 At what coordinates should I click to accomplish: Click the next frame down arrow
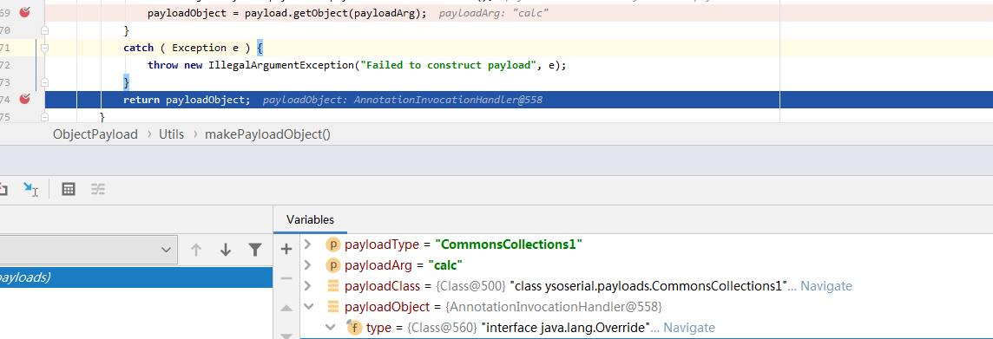click(x=226, y=250)
